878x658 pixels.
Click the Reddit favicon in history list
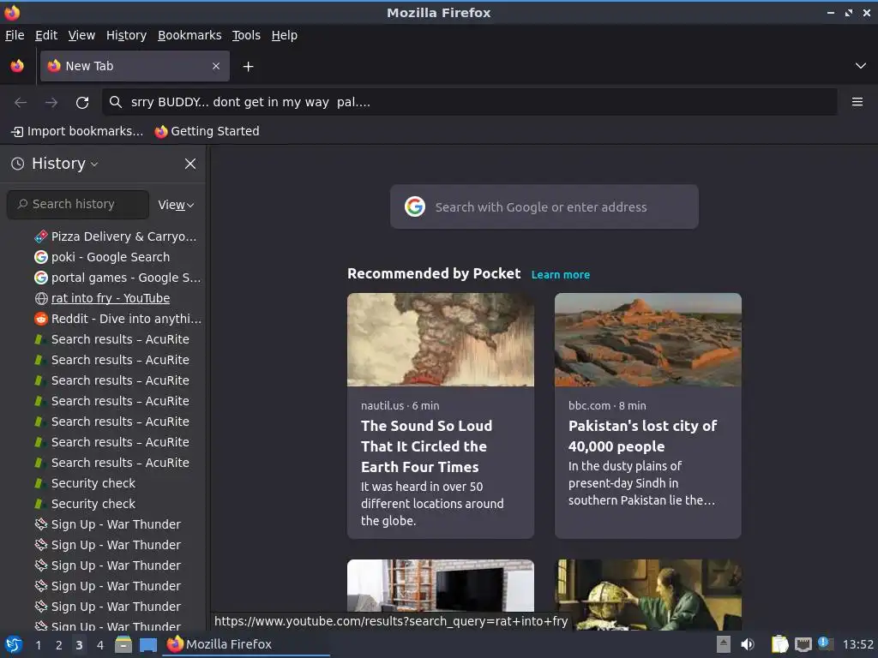[41, 319]
